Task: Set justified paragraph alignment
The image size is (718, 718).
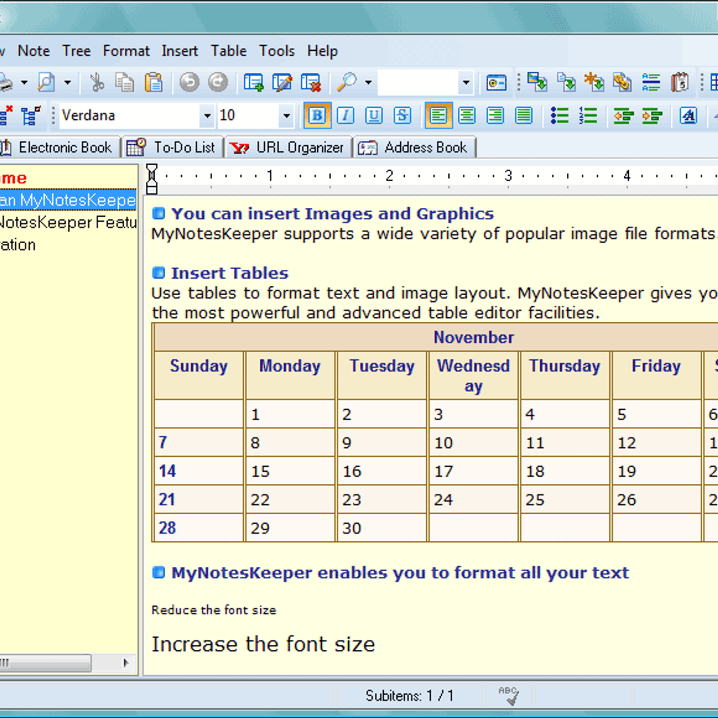Action: pyautogui.click(x=524, y=116)
